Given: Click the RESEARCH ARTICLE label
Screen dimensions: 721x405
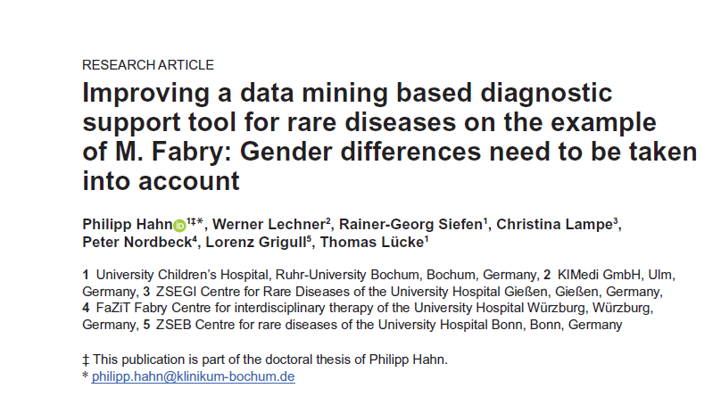Looking at the screenshot, I should click(148, 65).
